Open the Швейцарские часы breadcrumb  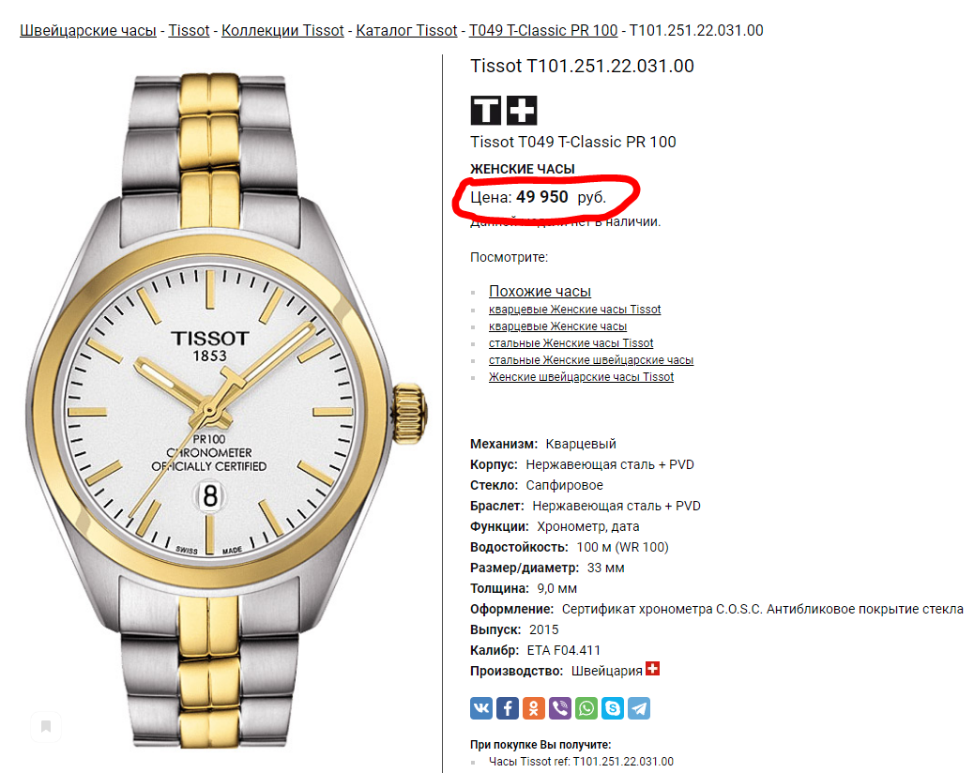click(x=87, y=30)
